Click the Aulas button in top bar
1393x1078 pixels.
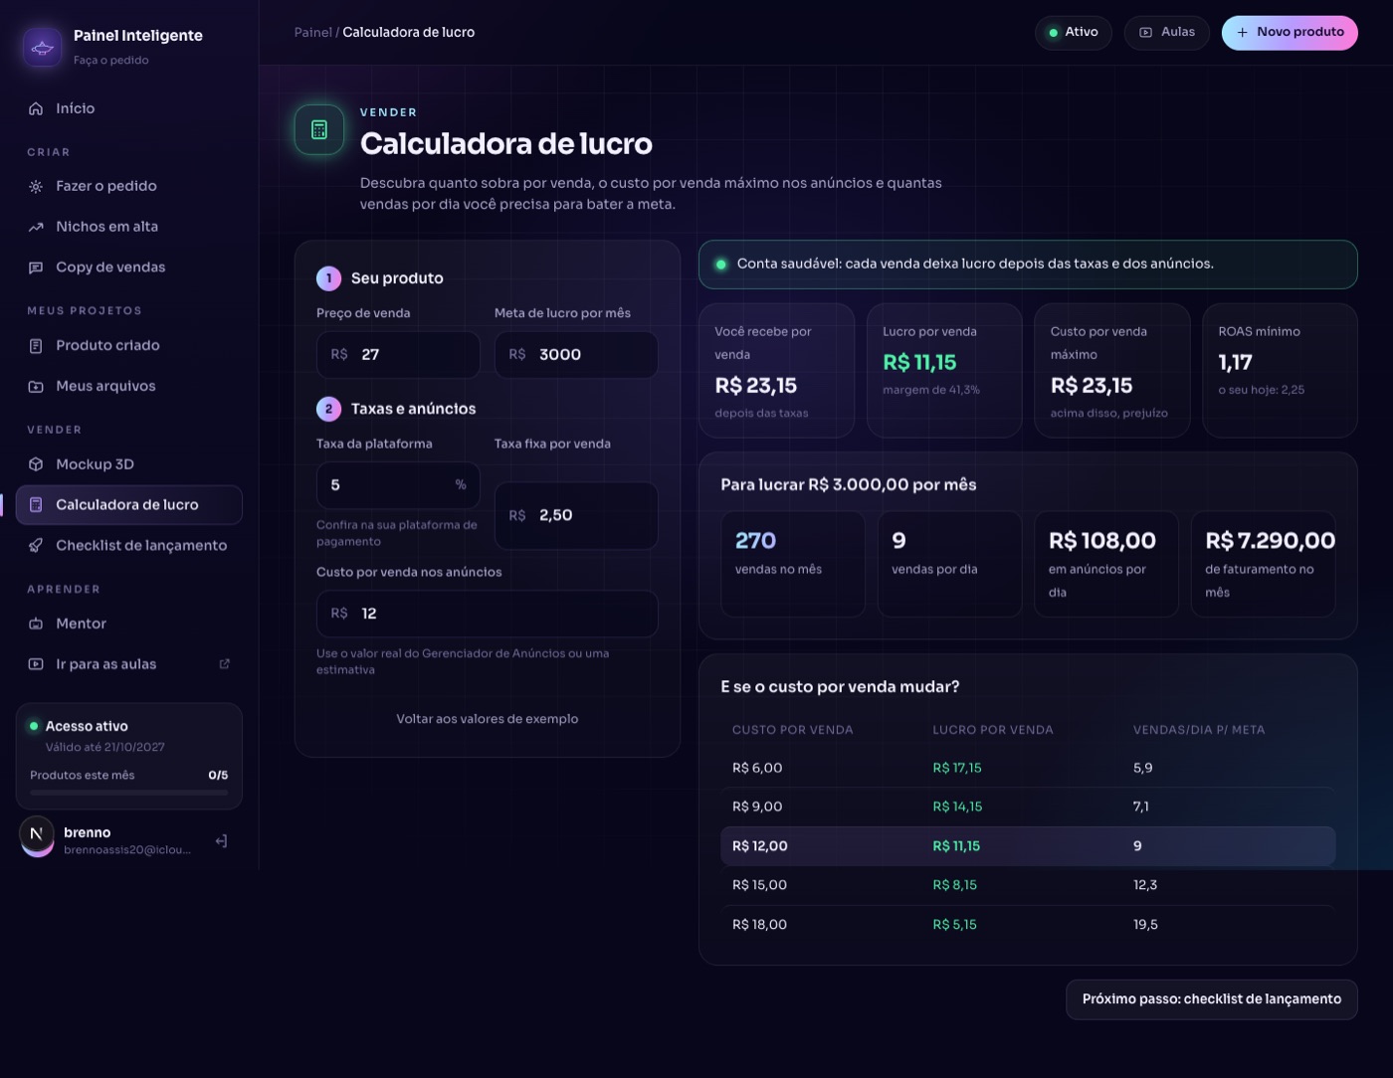tap(1167, 33)
